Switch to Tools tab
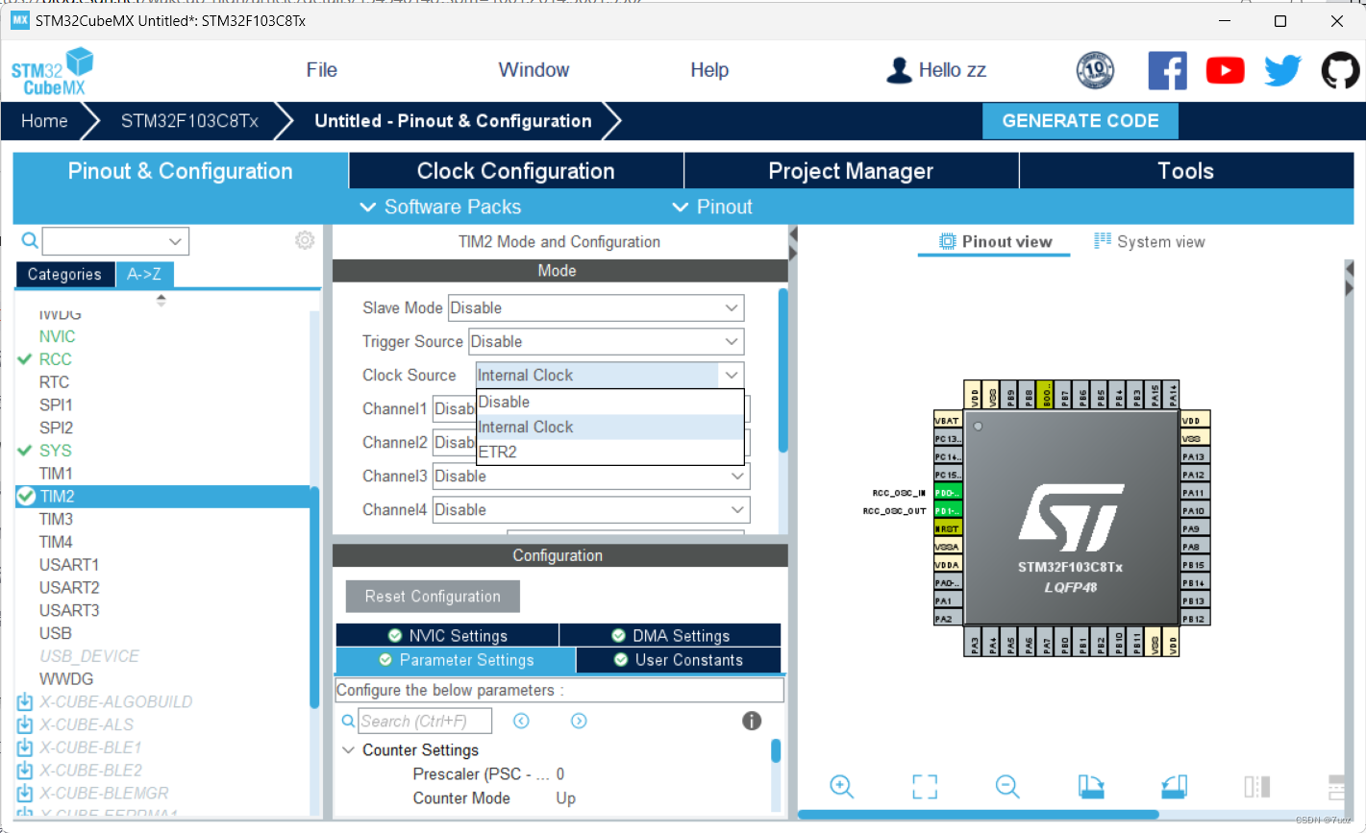The width and height of the screenshot is (1366, 833). [x=1186, y=171]
